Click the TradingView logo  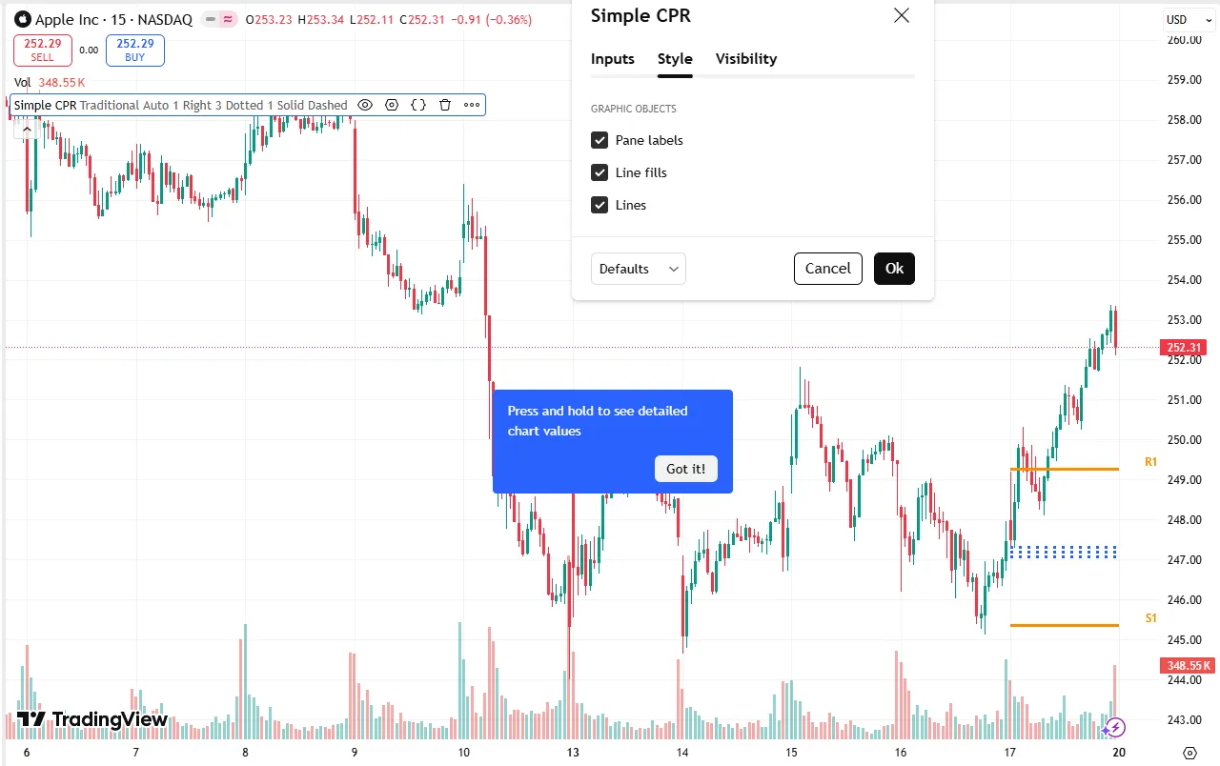(x=92, y=719)
